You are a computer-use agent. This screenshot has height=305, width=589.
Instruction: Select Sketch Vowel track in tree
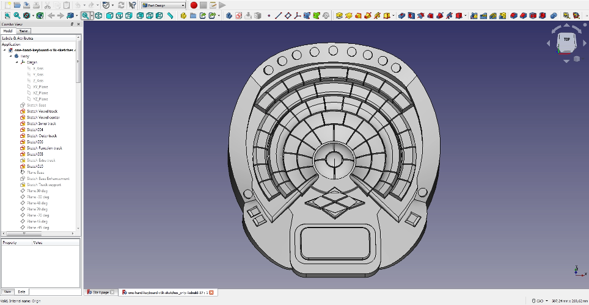[x=42, y=111]
